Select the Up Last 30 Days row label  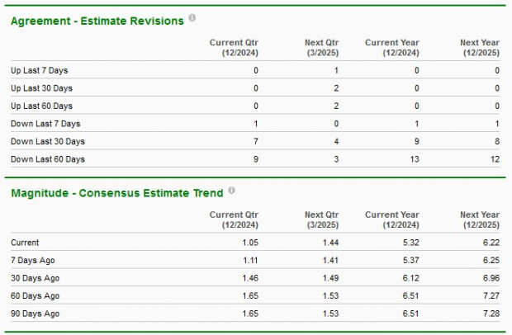click(x=41, y=88)
